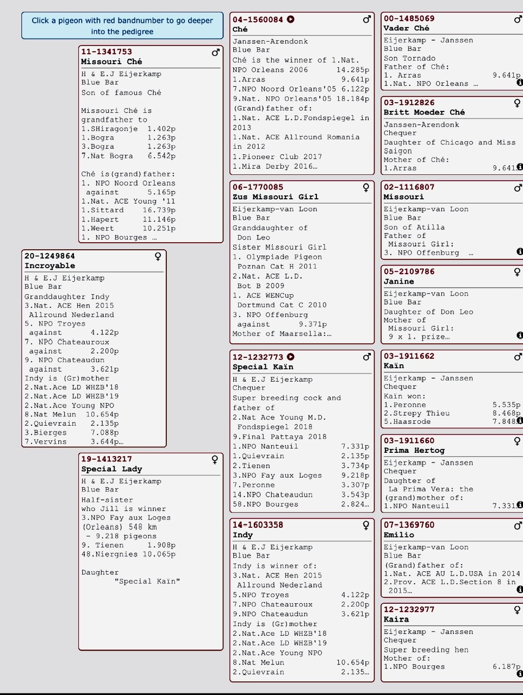
Task: Open the info icon on Britt Moeder Ché card
Action: click(519, 167)
